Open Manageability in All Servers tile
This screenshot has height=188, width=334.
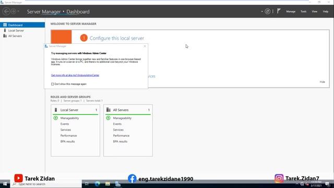coord(122,118)
